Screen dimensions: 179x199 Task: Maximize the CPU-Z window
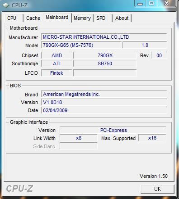[151, 4]
